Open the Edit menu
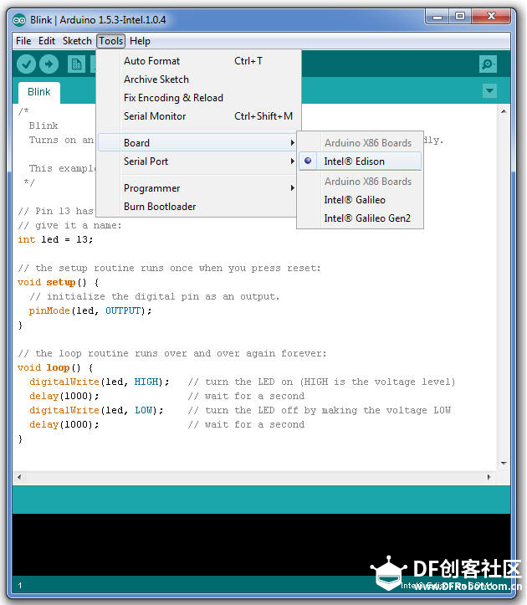This screenshot has width=527, height=605. tap(47, 41)
